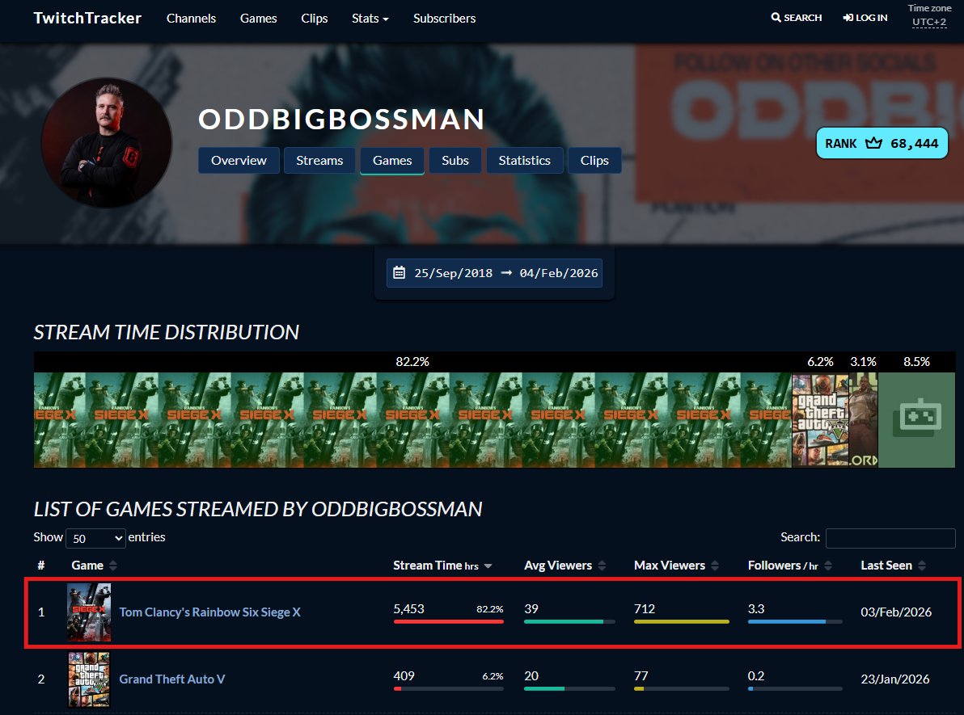Click the Grand Theft Auto distribution segment
964x715 pixels.
[x=820, y=420]
